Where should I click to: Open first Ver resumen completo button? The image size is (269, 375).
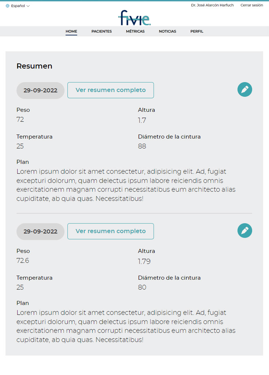click(x=110, y=90)
